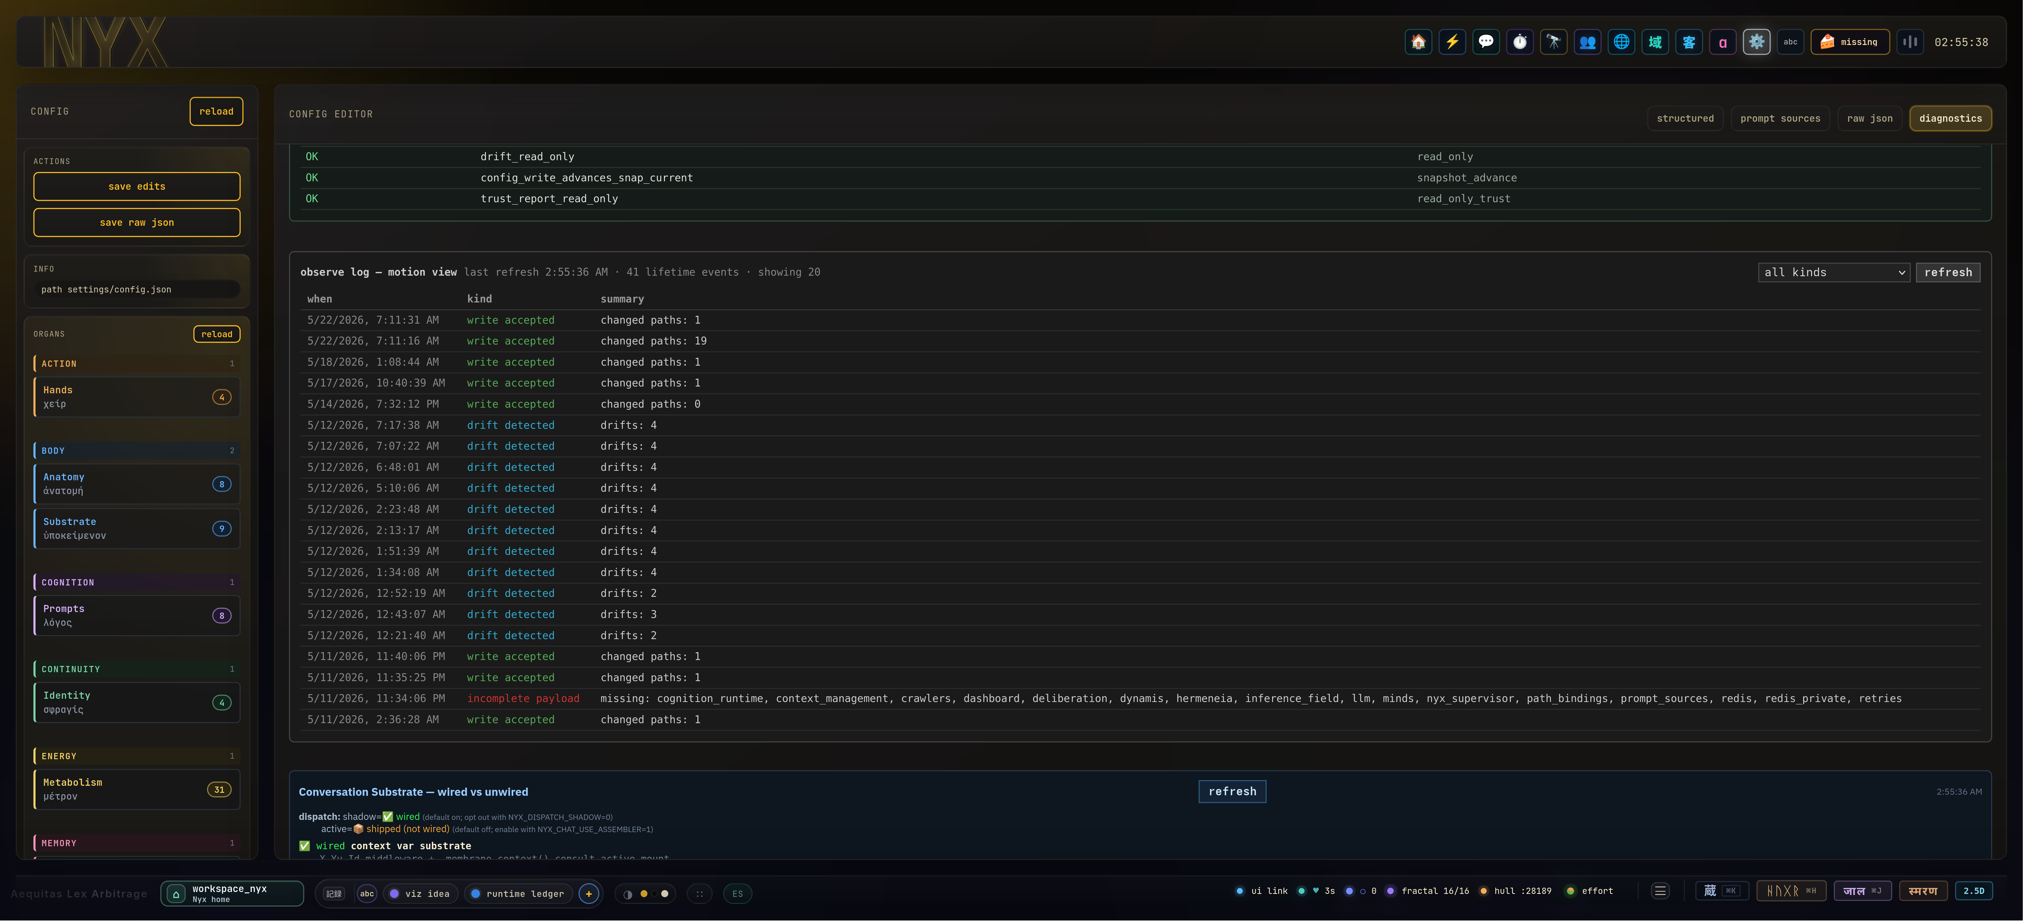Click the stopwatch timer icon
This screenshot has width=2023, height=921.
click(x=1519, y=42)
